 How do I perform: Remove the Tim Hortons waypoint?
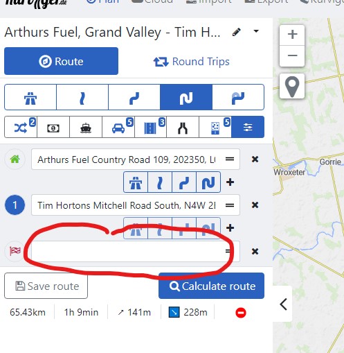(255, 205)
